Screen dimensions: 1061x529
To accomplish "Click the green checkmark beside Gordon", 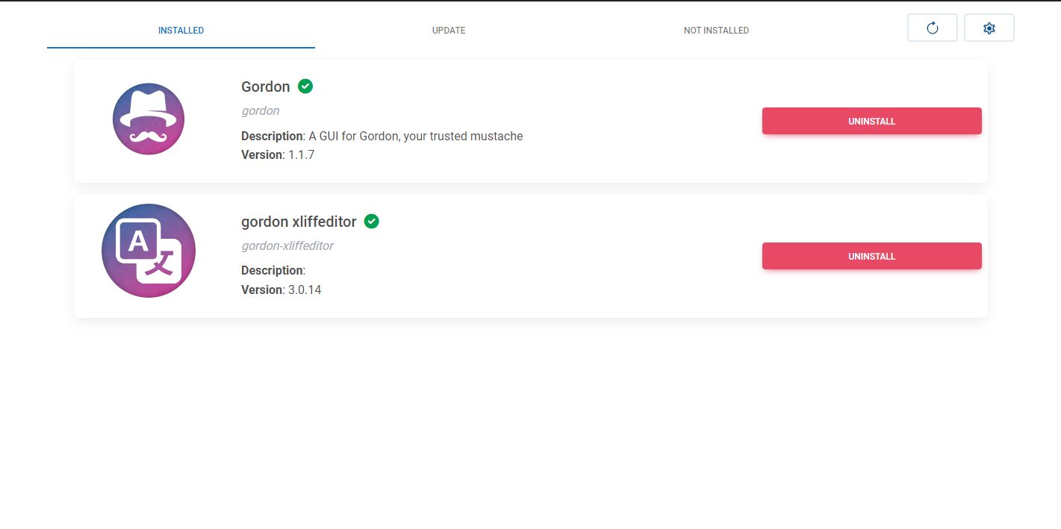I will [305, 87].
